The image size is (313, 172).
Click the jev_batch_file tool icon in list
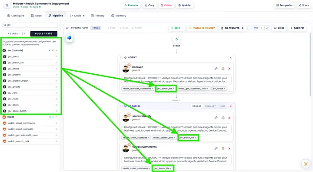coord(5,63)
